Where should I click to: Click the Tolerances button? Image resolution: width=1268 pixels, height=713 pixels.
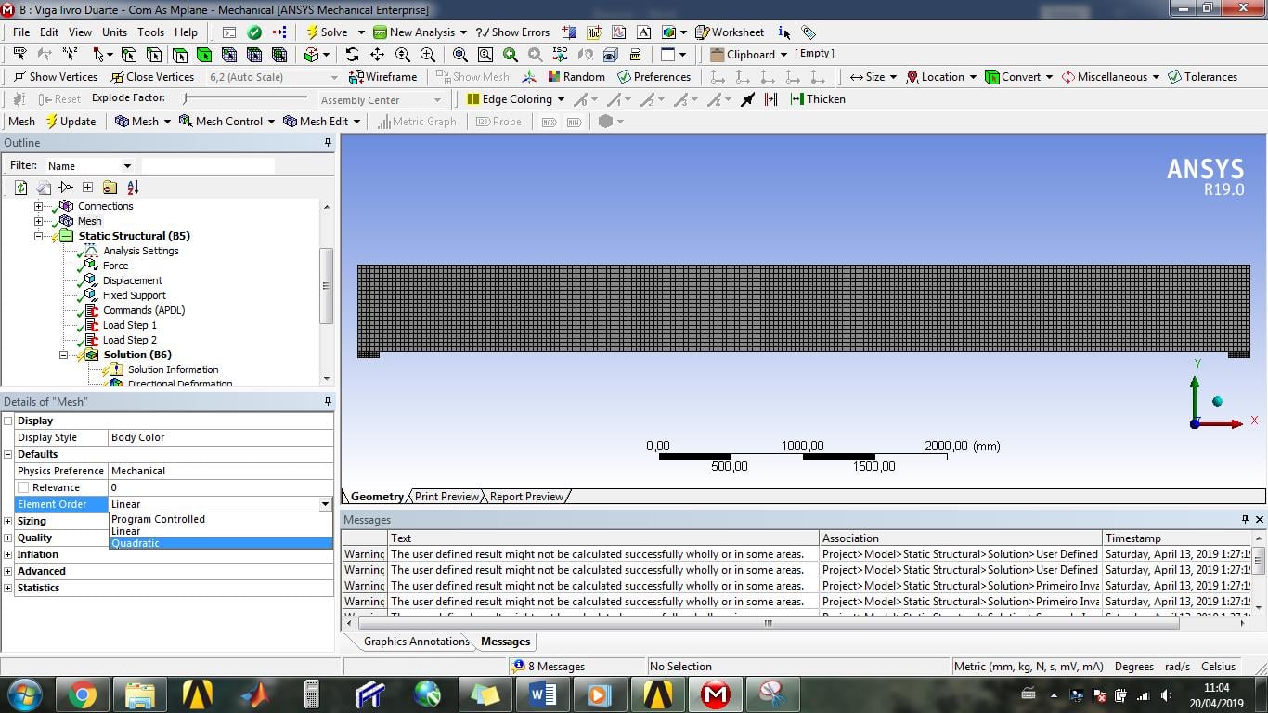pos(1202,77)
